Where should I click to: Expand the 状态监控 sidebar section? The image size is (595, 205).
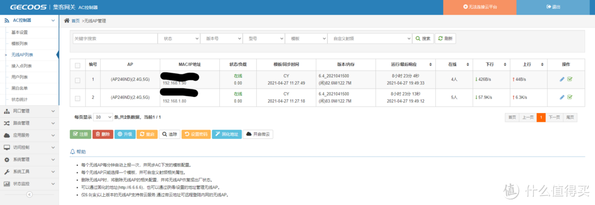click(x=53, y=184)
